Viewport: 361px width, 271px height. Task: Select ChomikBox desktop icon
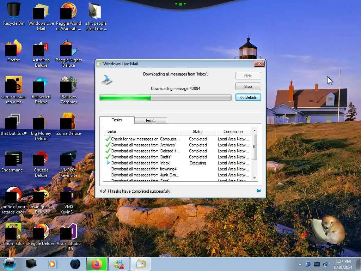click(14, 234)
